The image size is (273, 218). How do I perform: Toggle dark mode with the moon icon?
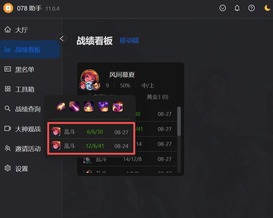coord(267,8)
